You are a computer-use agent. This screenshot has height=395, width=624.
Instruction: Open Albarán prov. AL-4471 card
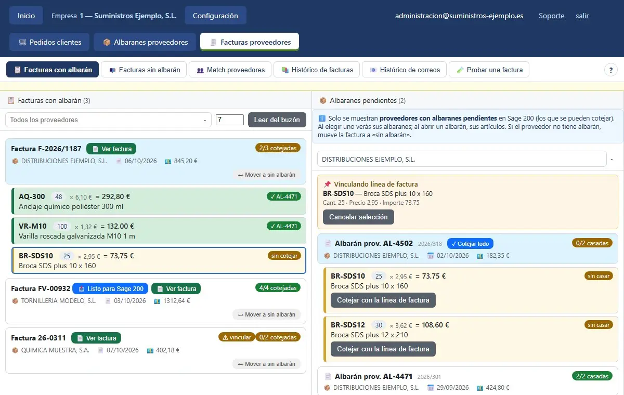click(467, 381)
